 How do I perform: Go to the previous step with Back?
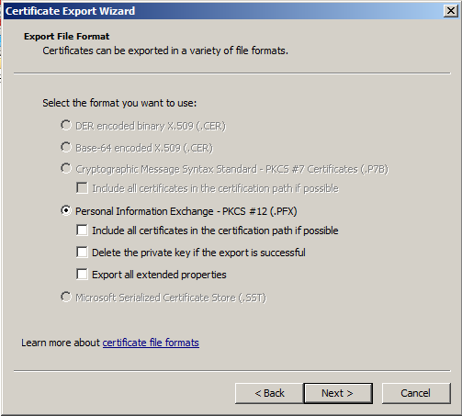269,393
